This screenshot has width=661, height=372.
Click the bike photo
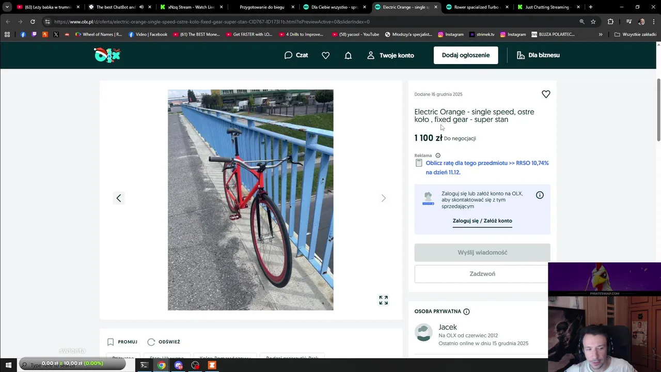(x=250, y=200)
